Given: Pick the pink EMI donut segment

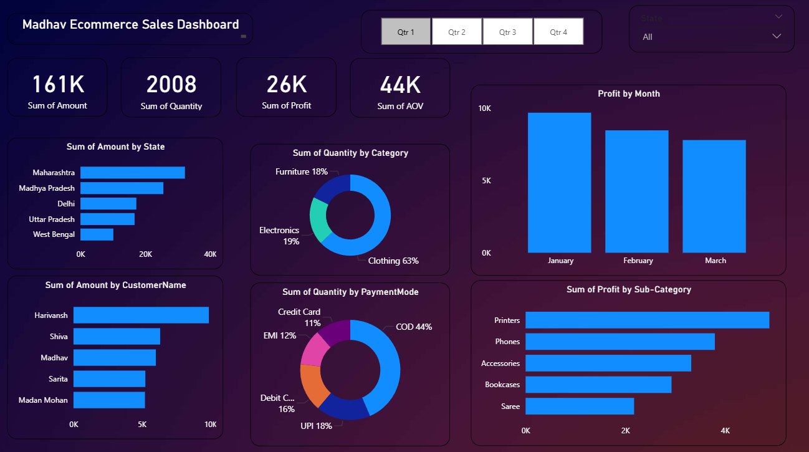Looking at the screenshot, I should point(312,349).
